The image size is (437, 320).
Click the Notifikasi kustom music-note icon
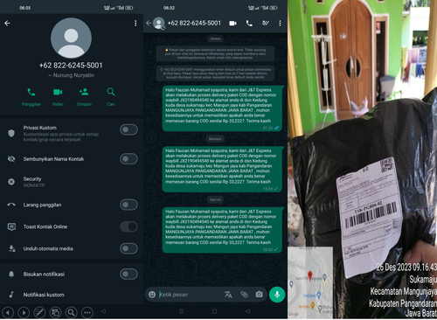(11, 295)
